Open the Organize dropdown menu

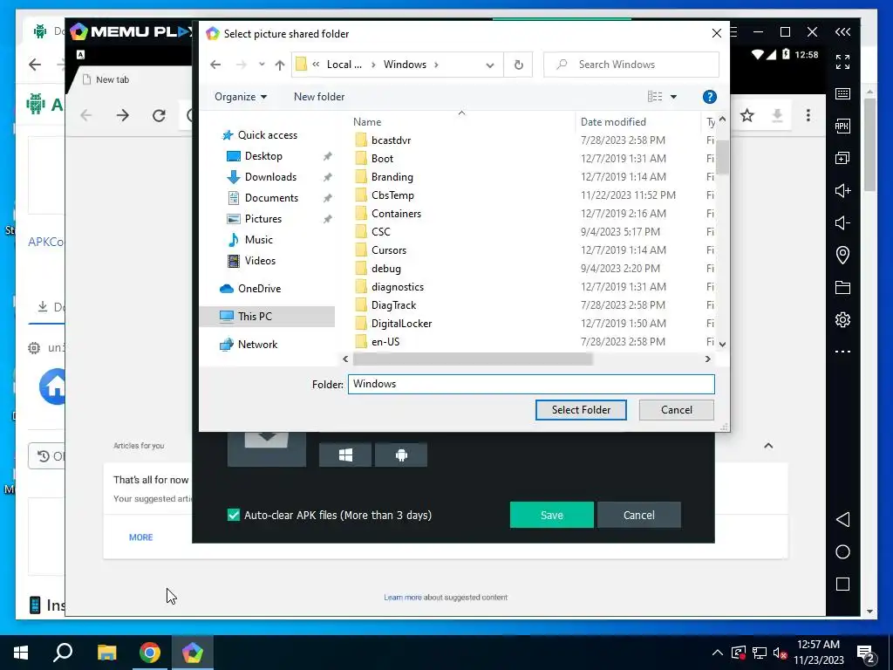coord(241,97)
